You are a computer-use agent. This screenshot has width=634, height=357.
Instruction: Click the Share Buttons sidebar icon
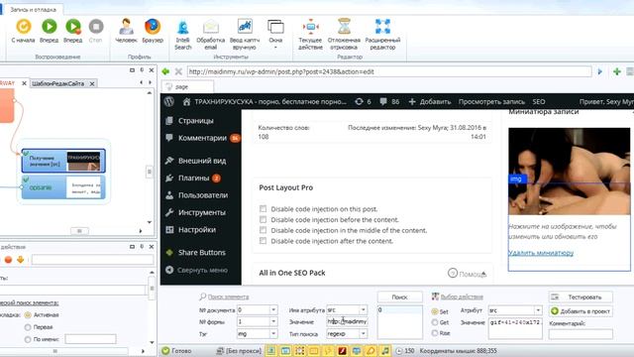(x=169, y=252)
